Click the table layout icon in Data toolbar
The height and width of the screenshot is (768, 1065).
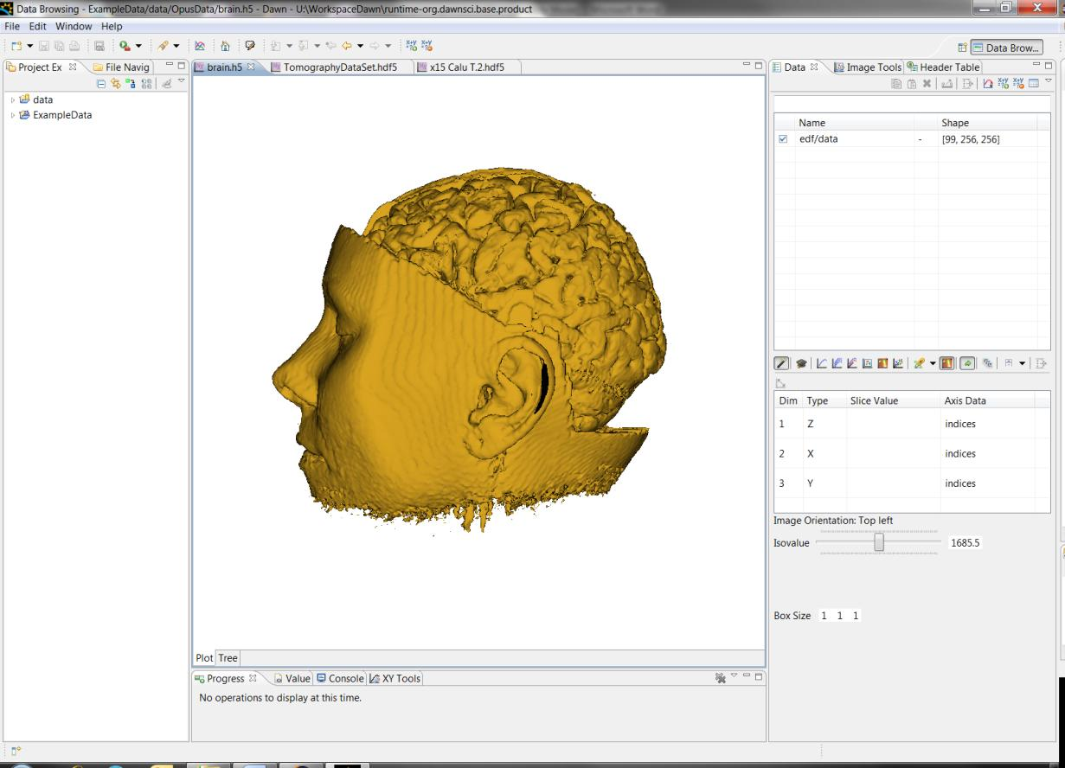tap(1034, 84)
